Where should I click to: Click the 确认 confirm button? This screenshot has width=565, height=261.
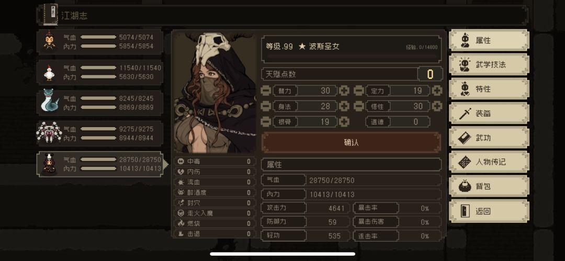[351, 142]
